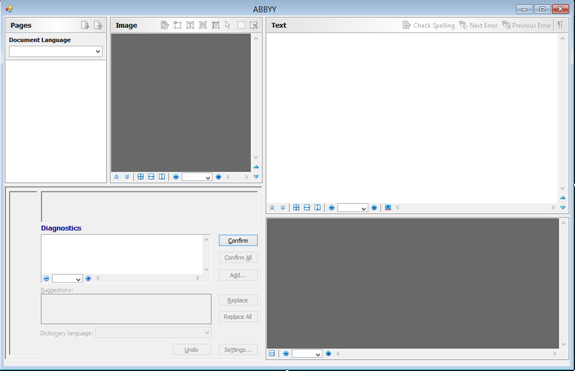Click the delete area tool icon

click(x=254, y=25)
